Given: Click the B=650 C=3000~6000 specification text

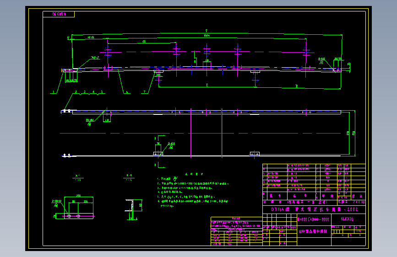Looking at the screenshot, I should click(313, 220).
